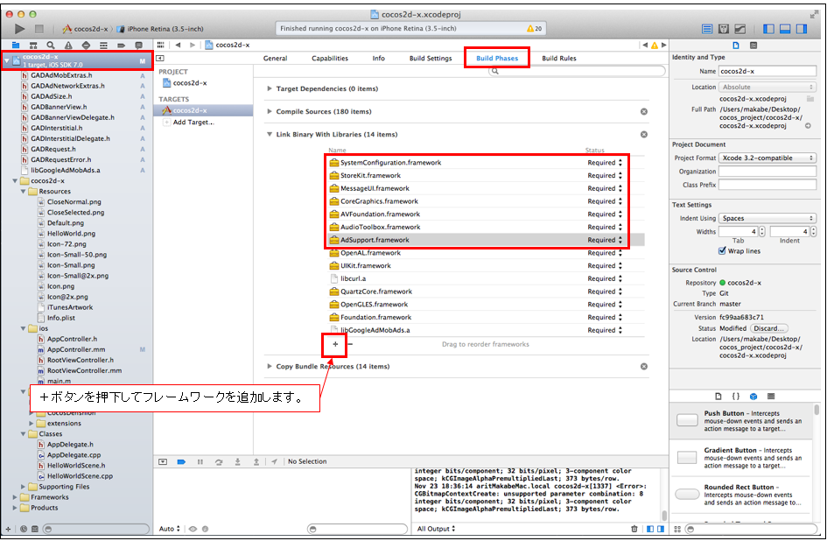The image size is (827, 541).
Task: Open the Find navigator magnifier
Action: [51, 46]
